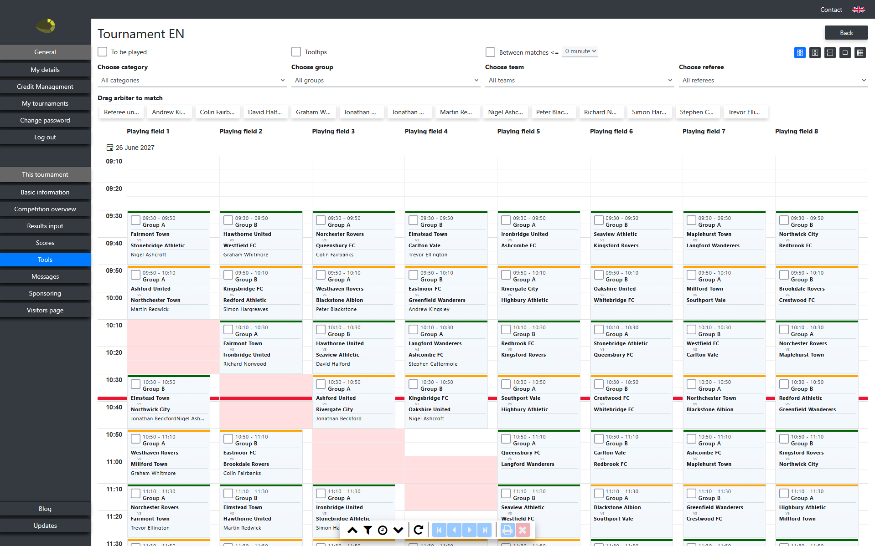Switch to the two-row layout view
This screenshot has width=875, height=546.
pyautogui.click(x=830, y=53)
